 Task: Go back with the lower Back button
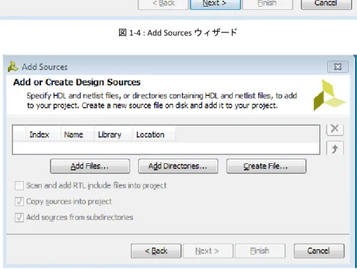coord(156,250)
